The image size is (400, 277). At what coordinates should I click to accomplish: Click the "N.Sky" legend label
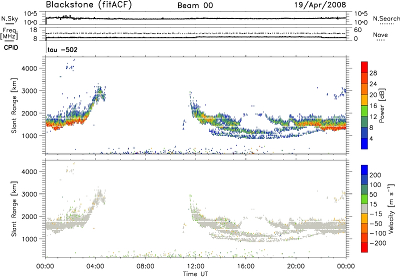tap(9, 18)
